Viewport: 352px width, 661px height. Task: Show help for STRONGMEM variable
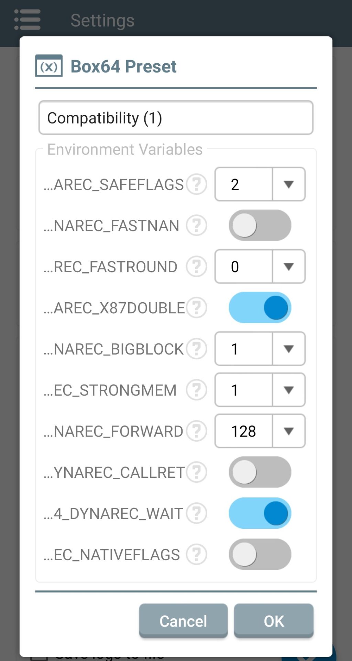197,390
